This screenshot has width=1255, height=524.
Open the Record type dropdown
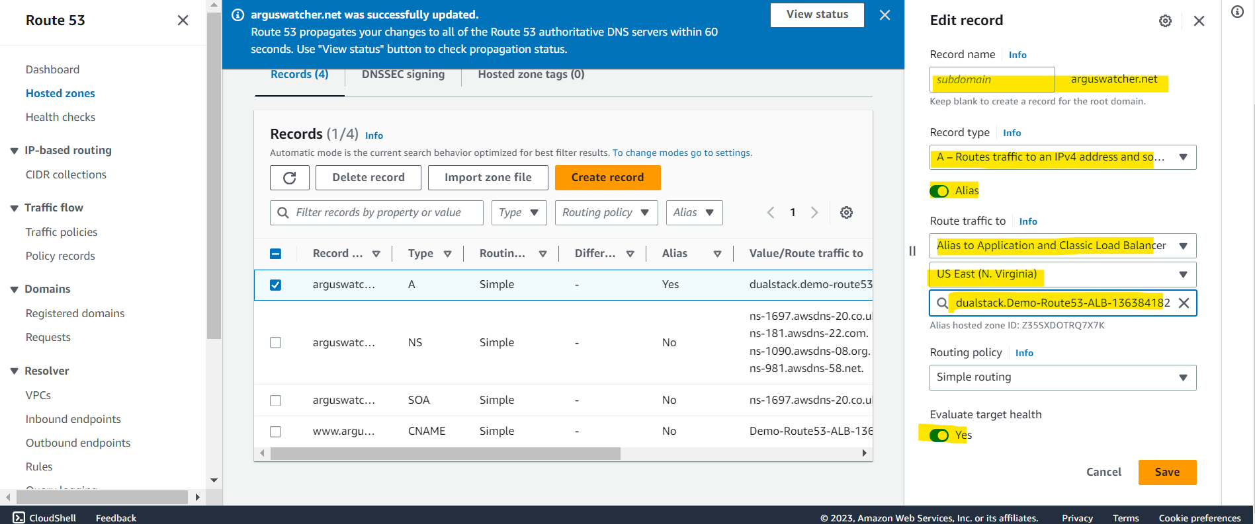tap(1063, 157)
